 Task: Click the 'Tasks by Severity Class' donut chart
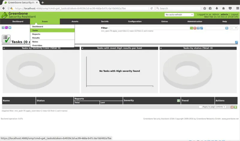pos(31,71)
